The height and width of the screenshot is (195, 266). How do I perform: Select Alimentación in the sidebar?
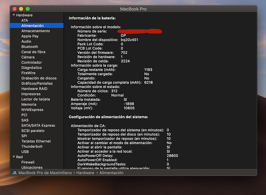37,25
